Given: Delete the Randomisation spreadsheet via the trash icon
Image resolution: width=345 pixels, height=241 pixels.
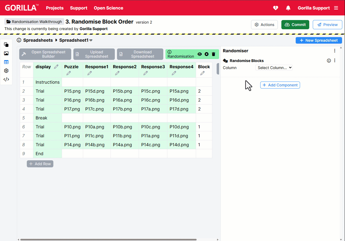Looking at the screenshot, I should (213, 54).
